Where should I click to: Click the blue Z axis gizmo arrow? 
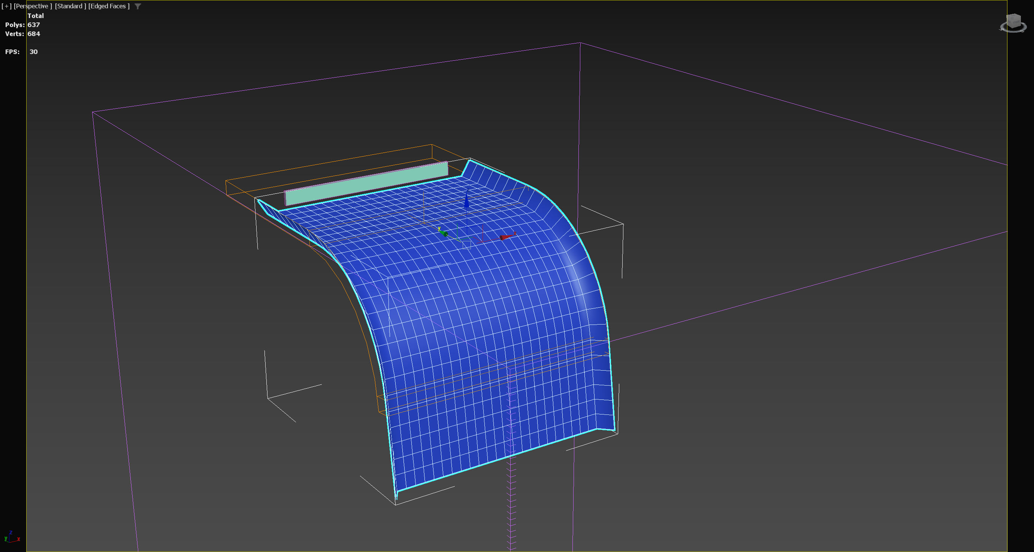coord(466,202)
